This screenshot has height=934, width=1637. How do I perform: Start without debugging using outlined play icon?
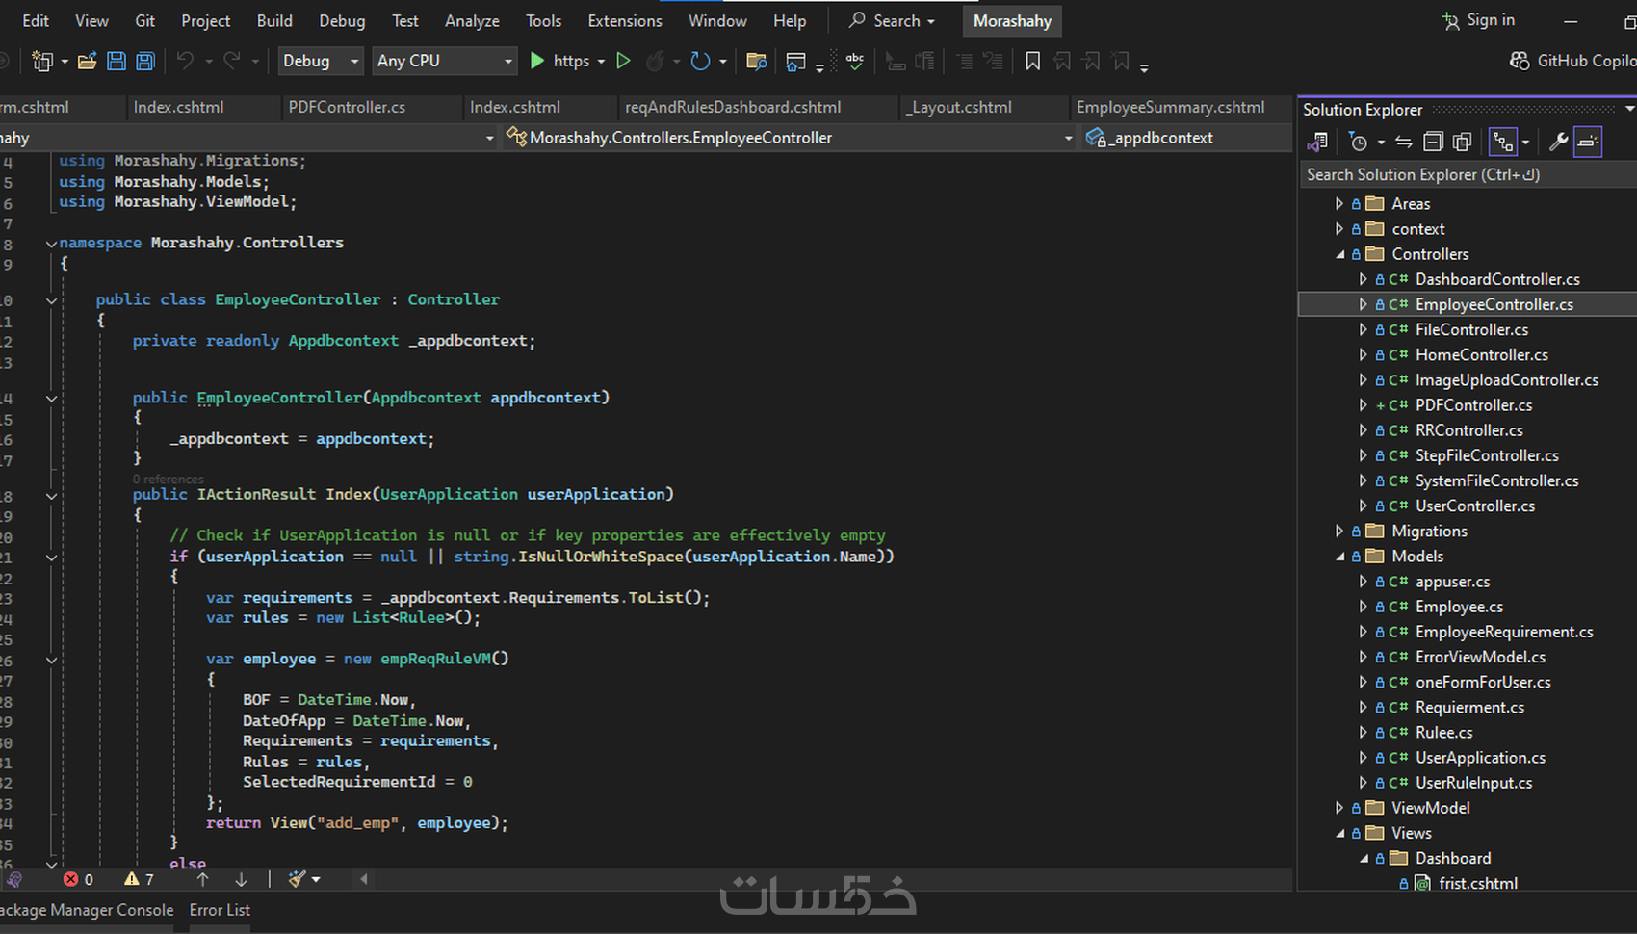pyautogui.click(x=623, y=61)
